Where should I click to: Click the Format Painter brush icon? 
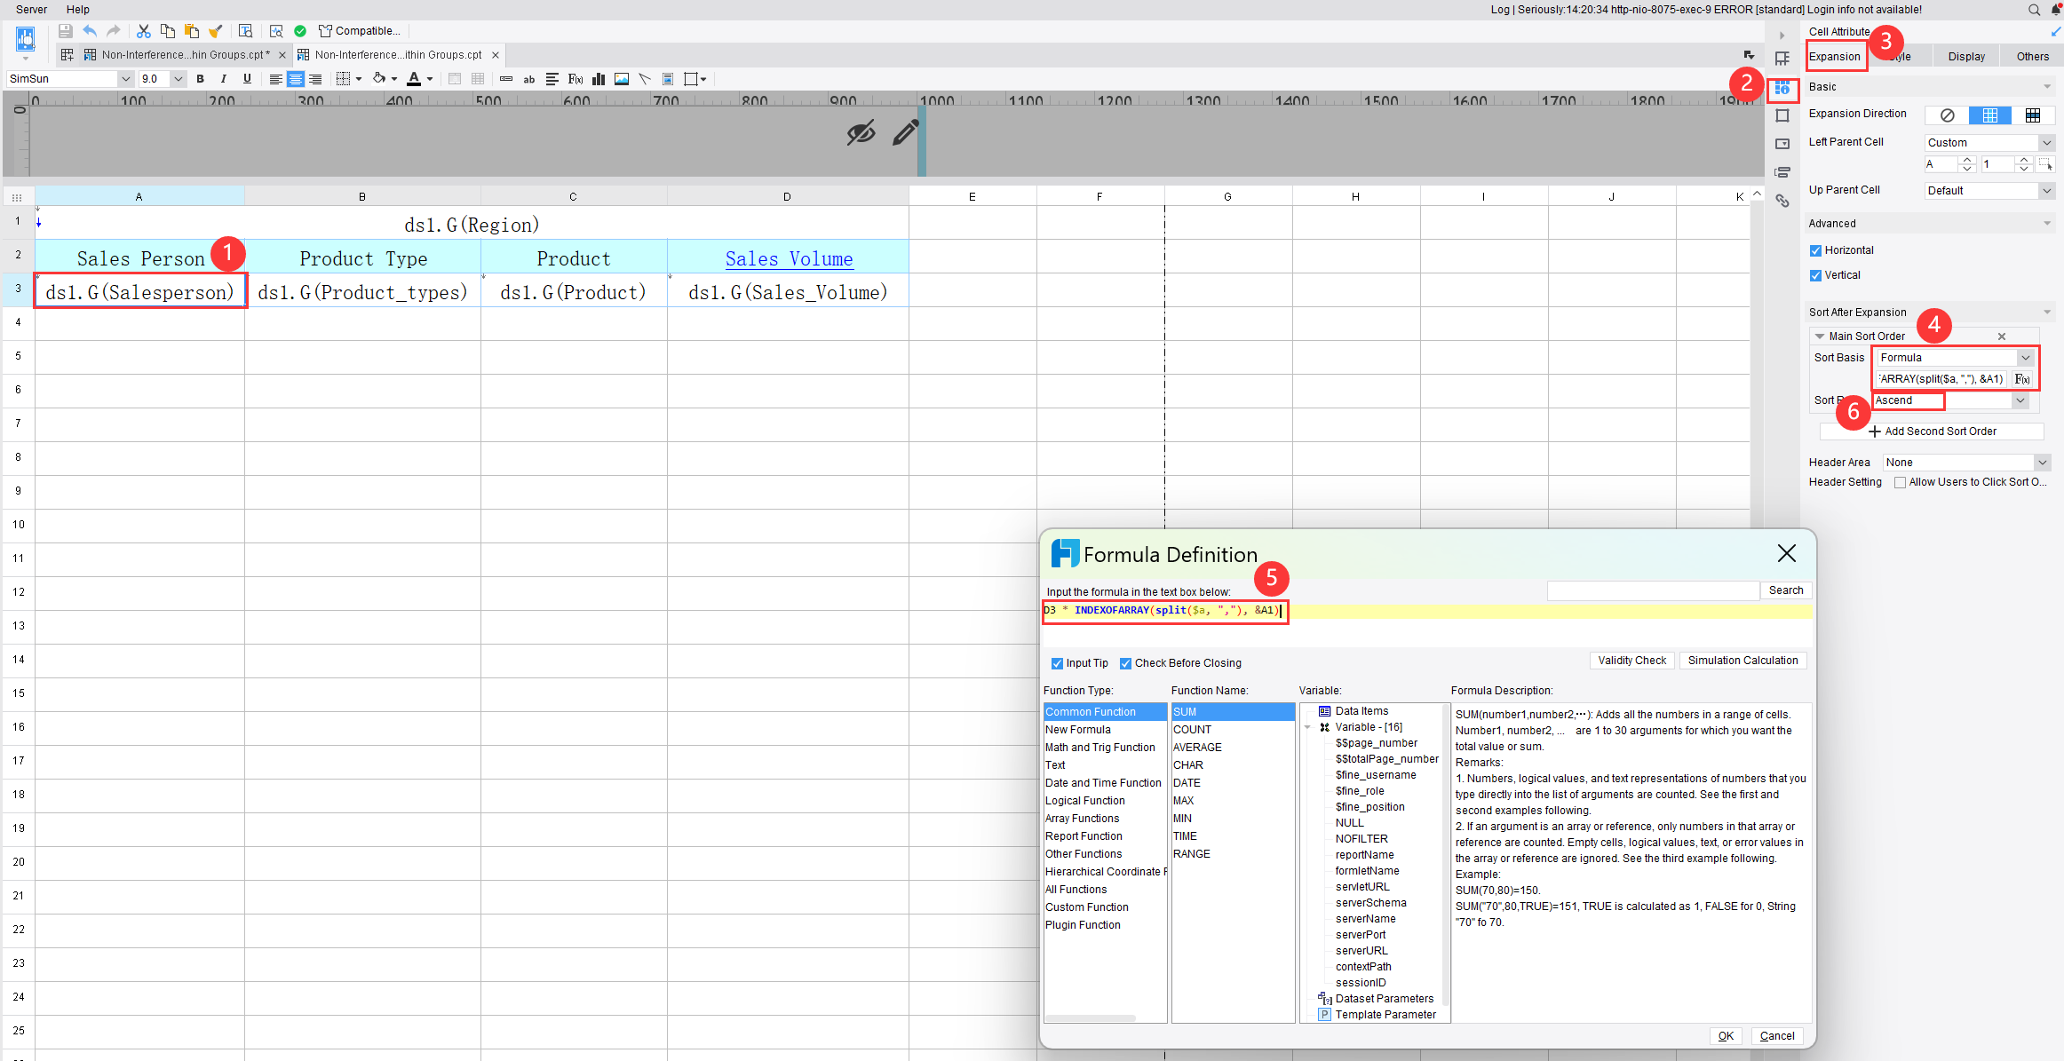[216, 31]
